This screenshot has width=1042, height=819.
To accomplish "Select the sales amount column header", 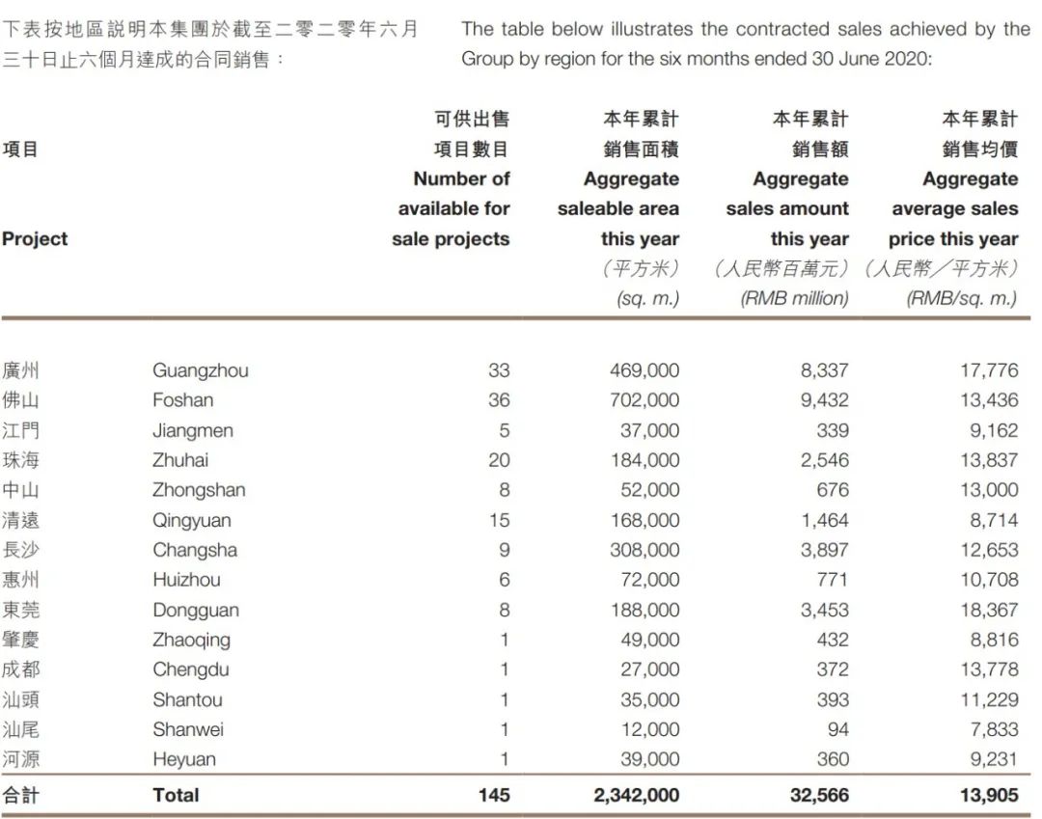I will [787, 208].
